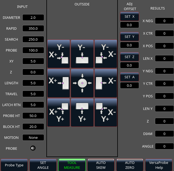Edit the X adjust offset value
This screenshot has width=174, height=171.
click(x=130, y=25)
